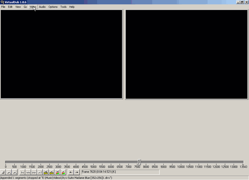Jump to the start of video
The height and width of the screenshot is (180, 249).
coord(22,172)
